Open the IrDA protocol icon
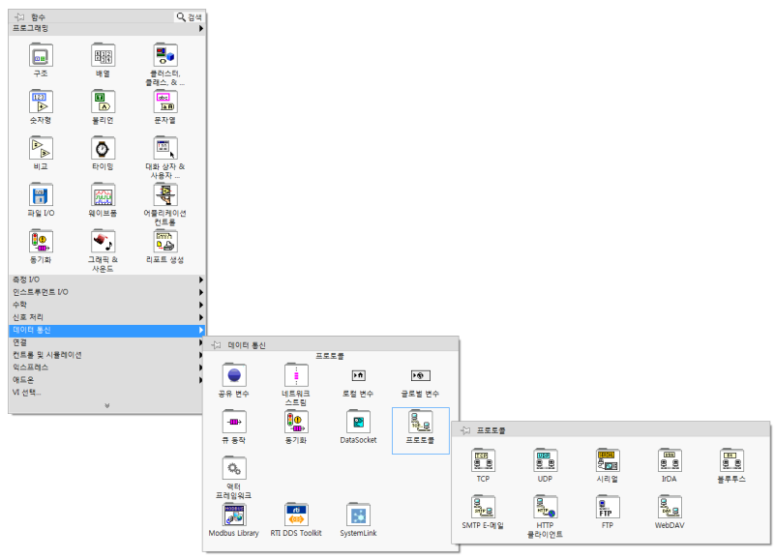The width and height of the screenshot is (774, 559). click(670, 460)
